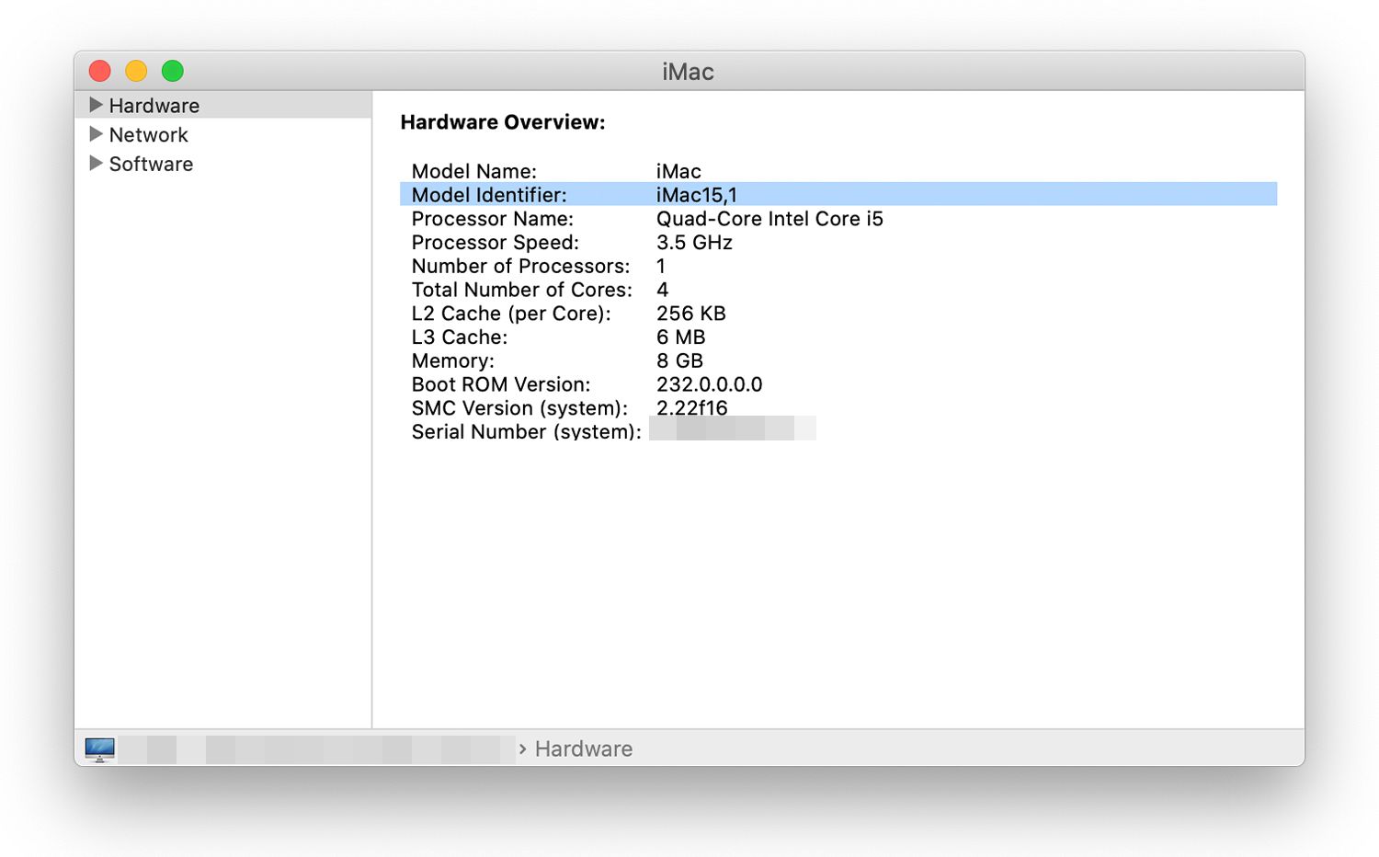Close the iMac window with red button
Viewport: 1379px width, 857px height.
click(99, 71)
